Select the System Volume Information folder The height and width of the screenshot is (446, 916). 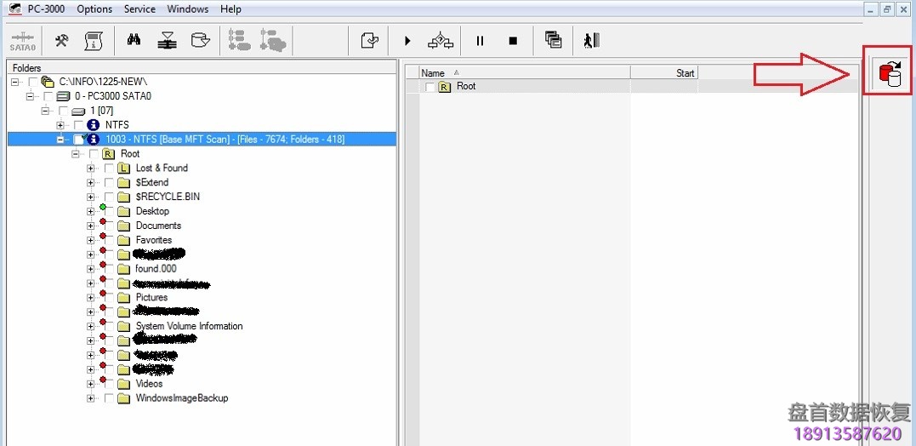click(x=189, y=326)
